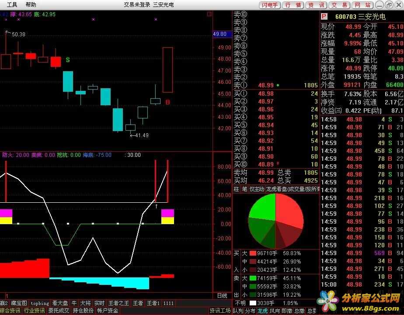Open the 持仓股份 tab
This screenshot has height=315, width=404.
tap(83, 311)
